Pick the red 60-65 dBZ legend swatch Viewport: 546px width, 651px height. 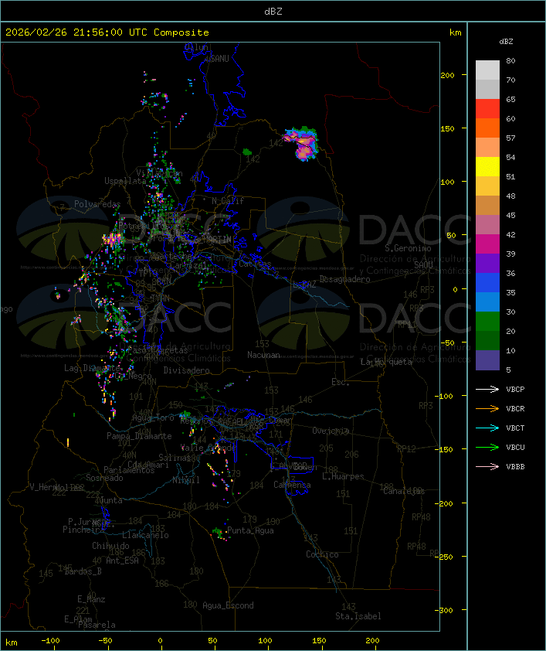pos(487,109)
